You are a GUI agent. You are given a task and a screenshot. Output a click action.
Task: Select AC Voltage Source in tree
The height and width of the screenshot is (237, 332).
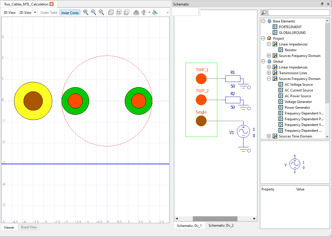299,85
